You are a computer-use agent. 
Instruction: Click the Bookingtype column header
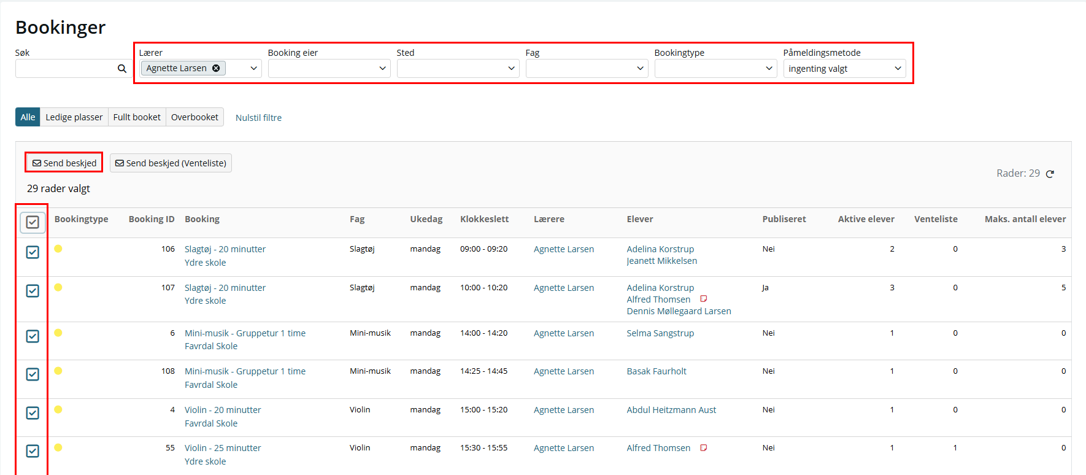82,219
